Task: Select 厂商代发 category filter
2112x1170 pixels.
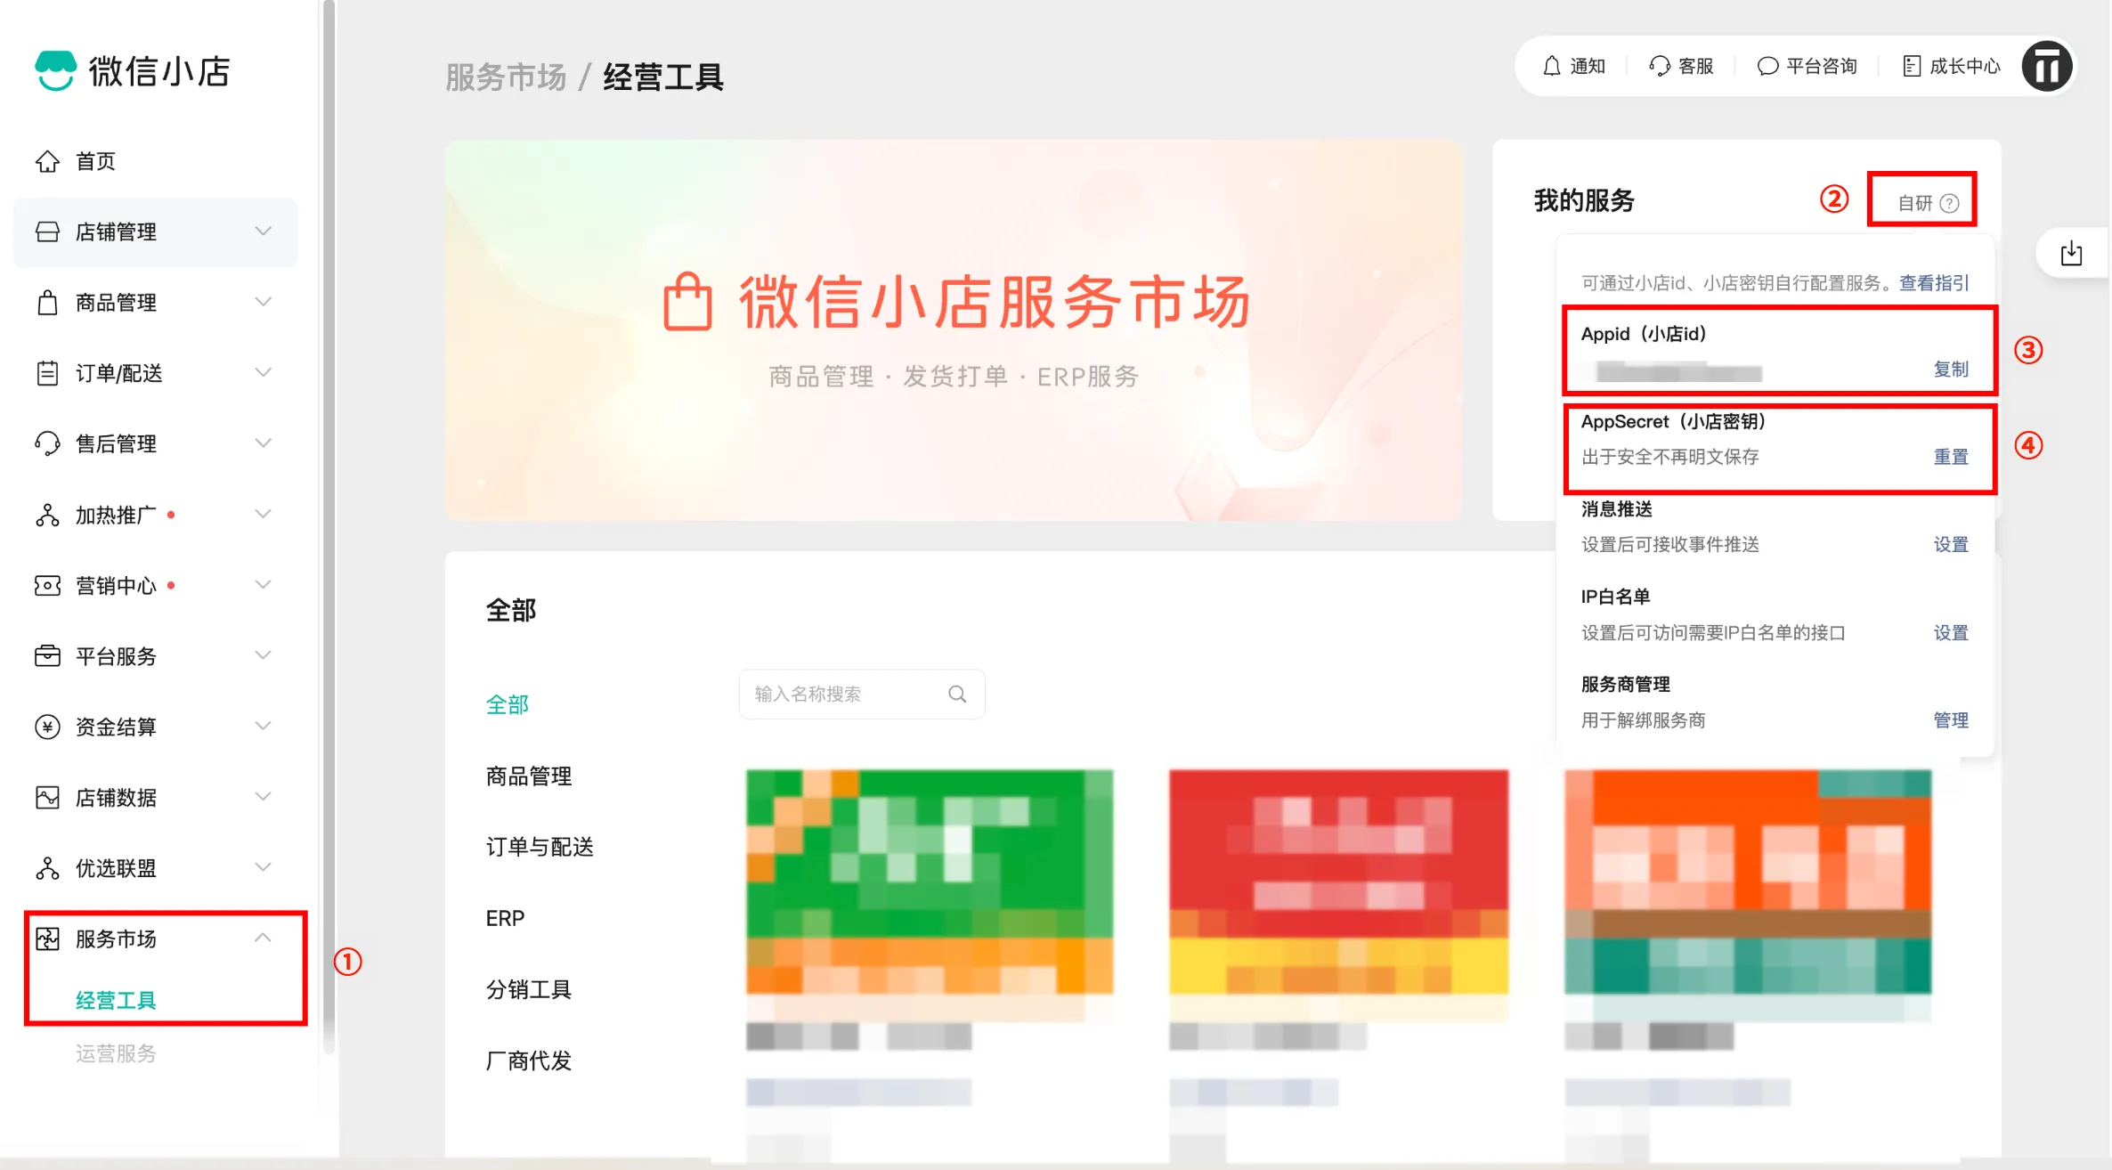Action: coord(529,1060)
